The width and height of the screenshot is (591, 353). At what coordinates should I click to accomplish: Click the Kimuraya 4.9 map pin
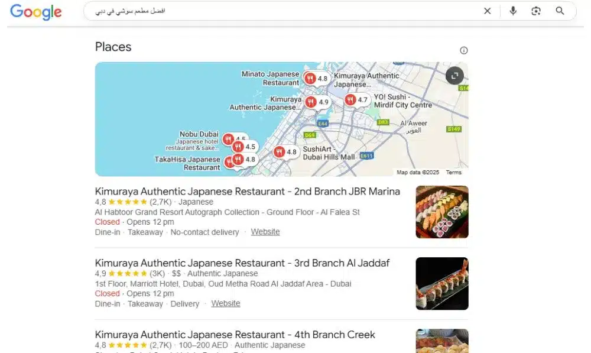(311, 102)
